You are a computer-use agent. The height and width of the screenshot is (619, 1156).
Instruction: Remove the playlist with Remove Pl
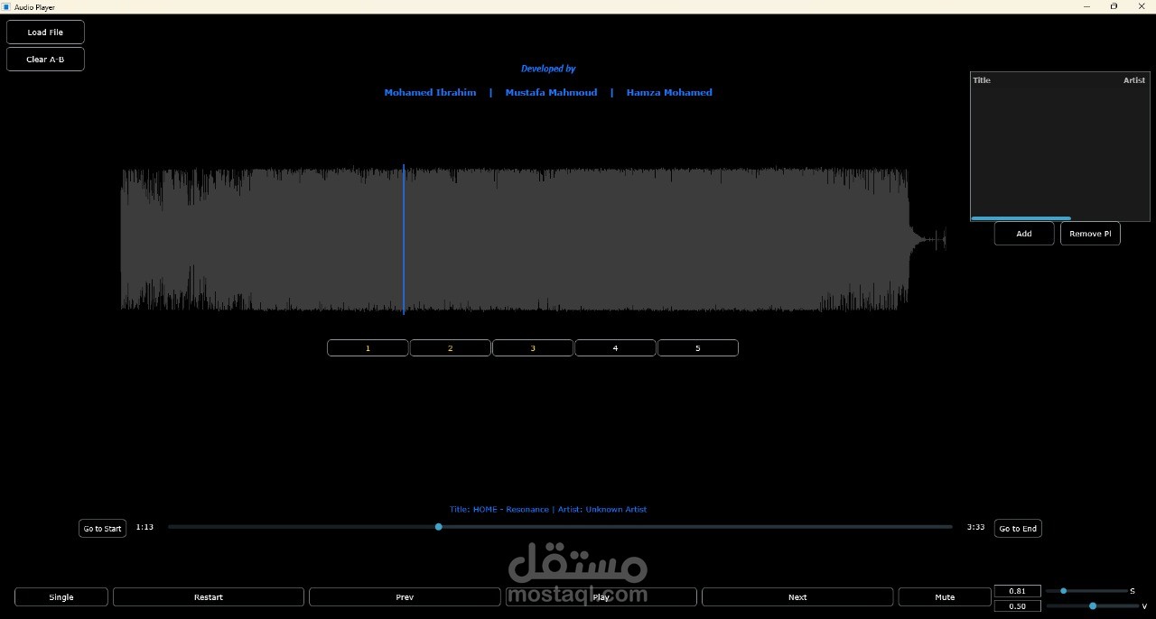(1089, 233)
